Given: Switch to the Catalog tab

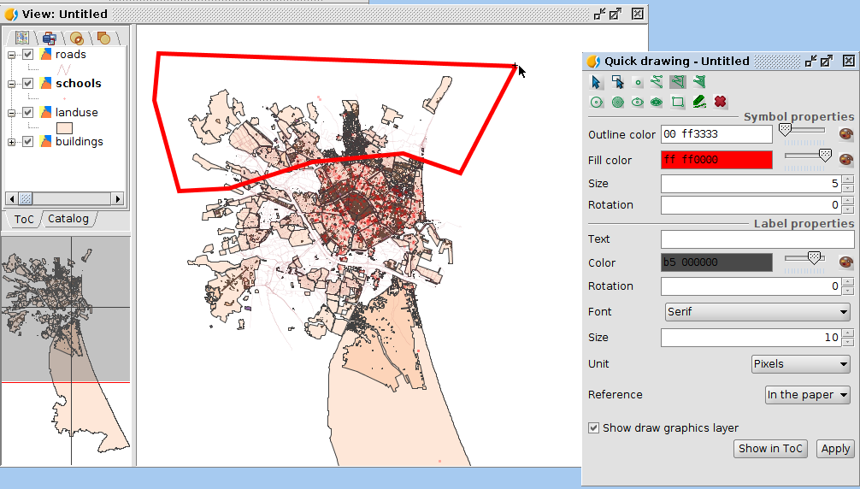Looking at the screenshot, I should pyautogui.click(x=68, y=219).
